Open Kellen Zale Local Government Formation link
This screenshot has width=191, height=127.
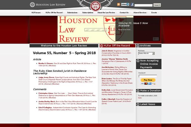117,92
